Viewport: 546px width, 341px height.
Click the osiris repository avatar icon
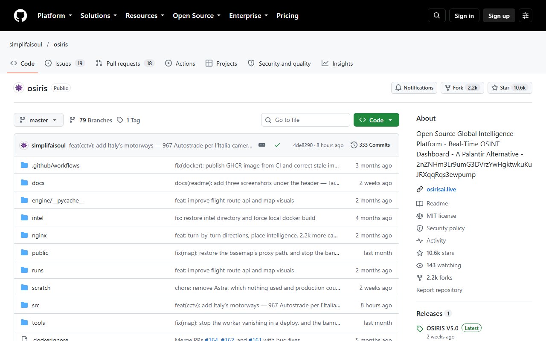point(19,88)
